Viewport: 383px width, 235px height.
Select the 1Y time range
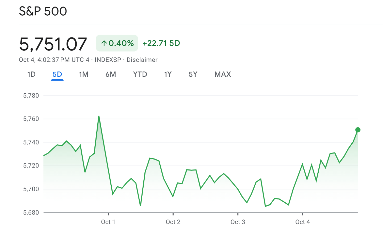(168, 74)
